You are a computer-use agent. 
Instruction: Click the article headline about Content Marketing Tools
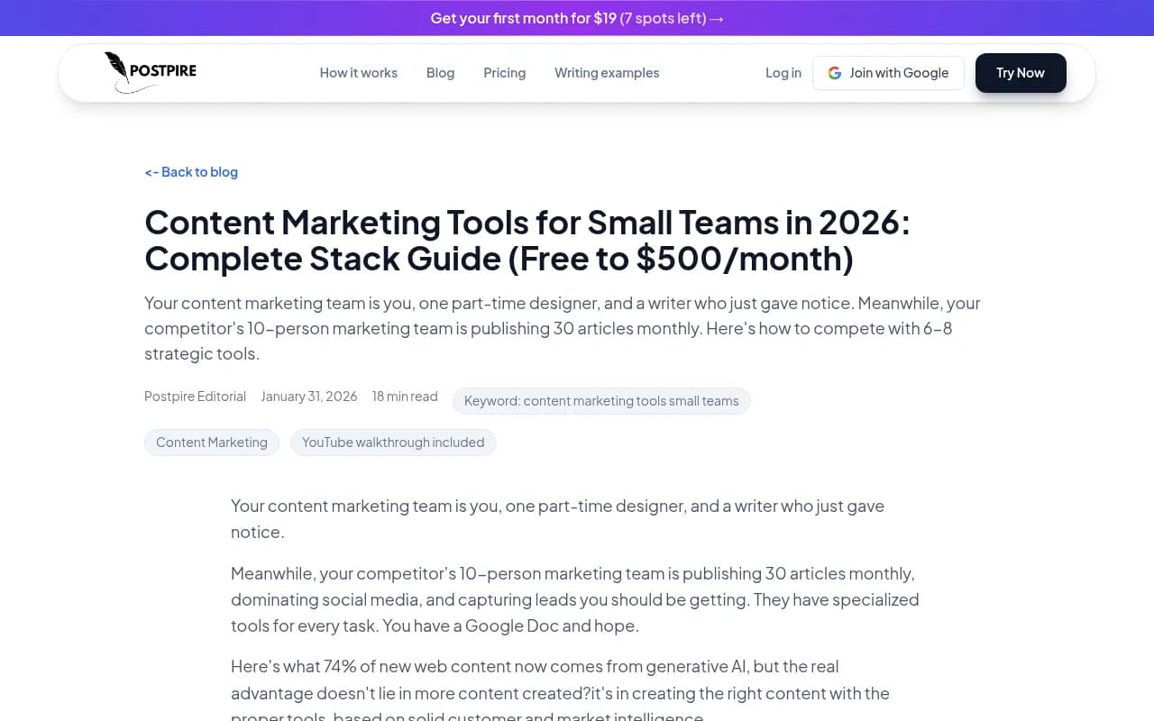tap(527, 240)
